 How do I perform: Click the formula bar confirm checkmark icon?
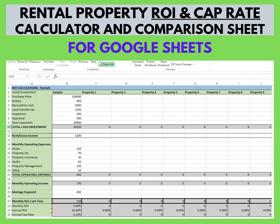pos(48,77)
